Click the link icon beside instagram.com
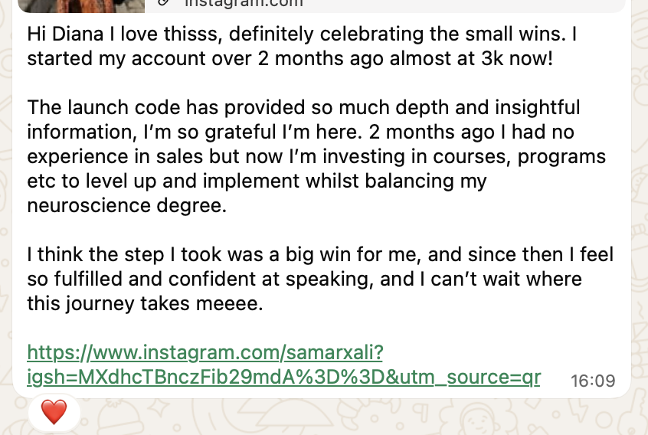Viewport: 648px width, 435px height. [x=162, y=2]
